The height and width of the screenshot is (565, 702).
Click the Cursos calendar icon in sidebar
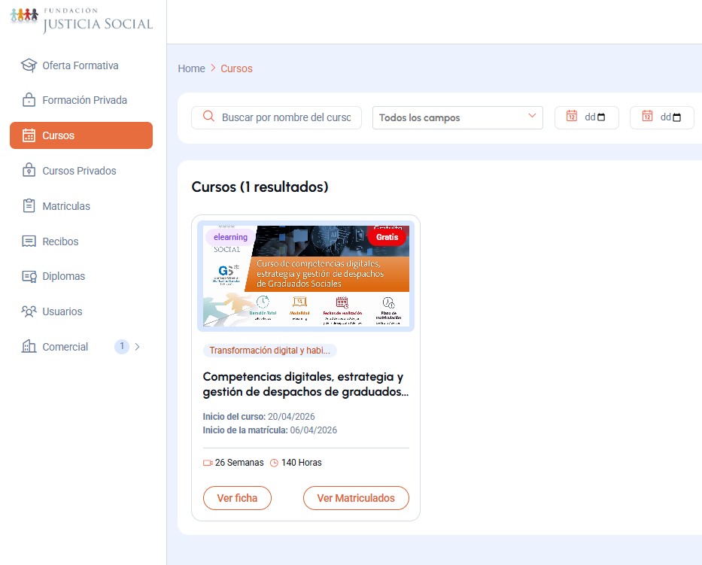click(29, 135)
